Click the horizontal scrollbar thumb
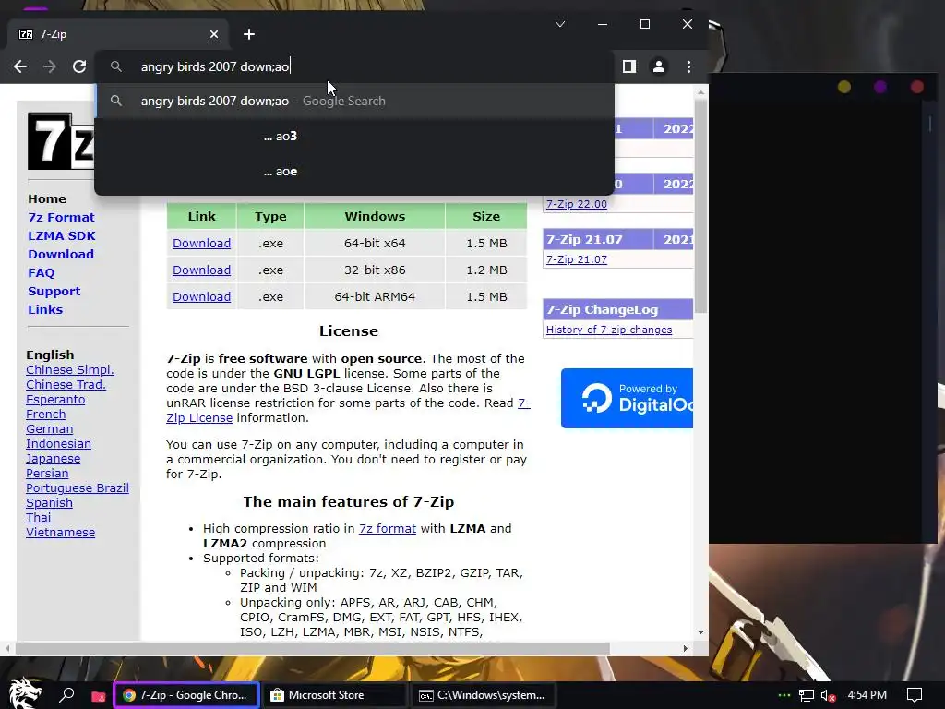945x709 pixels. tap(313, 649)
